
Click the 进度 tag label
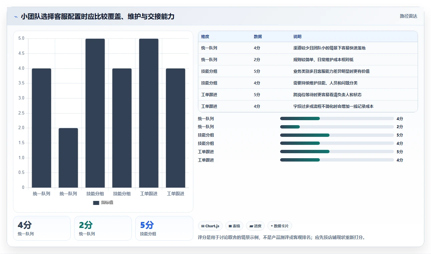pyautogui.click(x=258, y=226)
